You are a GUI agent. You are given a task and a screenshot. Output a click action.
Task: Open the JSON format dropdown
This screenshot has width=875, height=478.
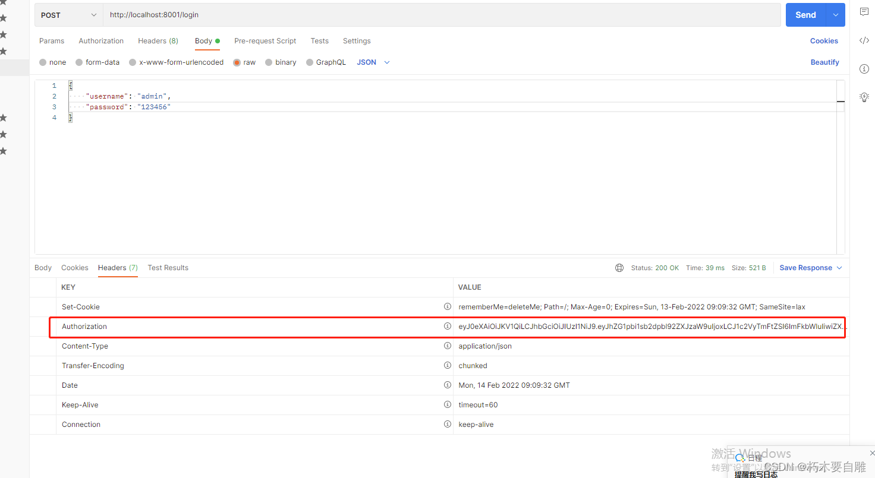click(373, 62)
